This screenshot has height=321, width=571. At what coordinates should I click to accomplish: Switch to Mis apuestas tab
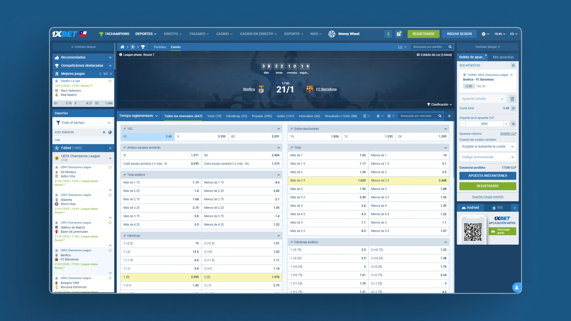(503, 57)
